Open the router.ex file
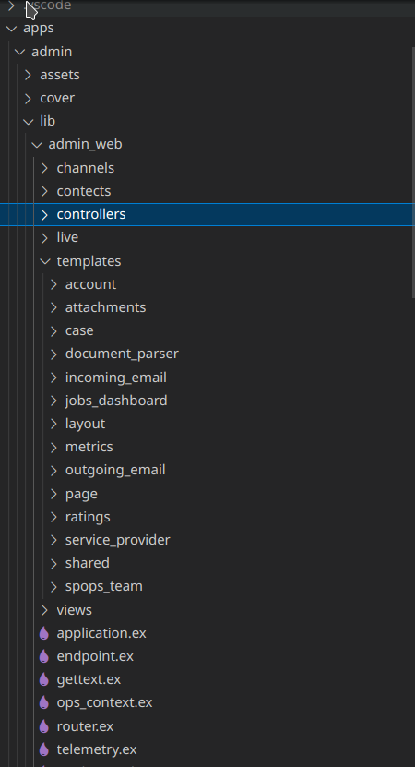The width and height of the screenshot is (415, 767). (x=85, y=725)
